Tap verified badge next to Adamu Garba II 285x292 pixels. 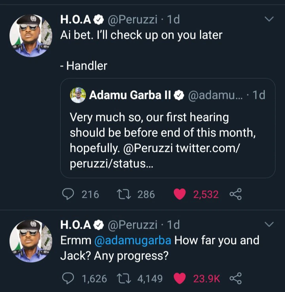point(179,95)
